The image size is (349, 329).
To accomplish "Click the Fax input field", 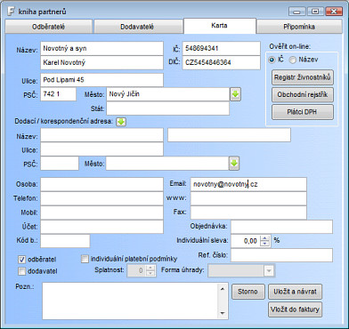I will [248, 213].
